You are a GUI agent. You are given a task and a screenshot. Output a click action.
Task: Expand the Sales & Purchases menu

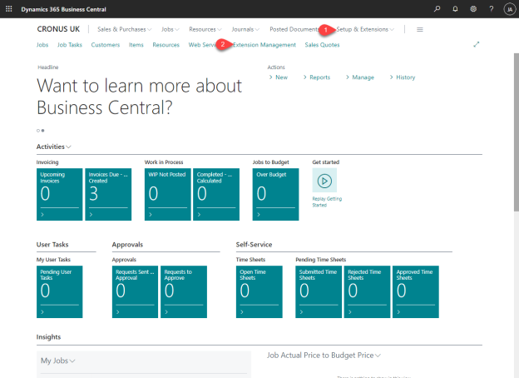(125, 29)
